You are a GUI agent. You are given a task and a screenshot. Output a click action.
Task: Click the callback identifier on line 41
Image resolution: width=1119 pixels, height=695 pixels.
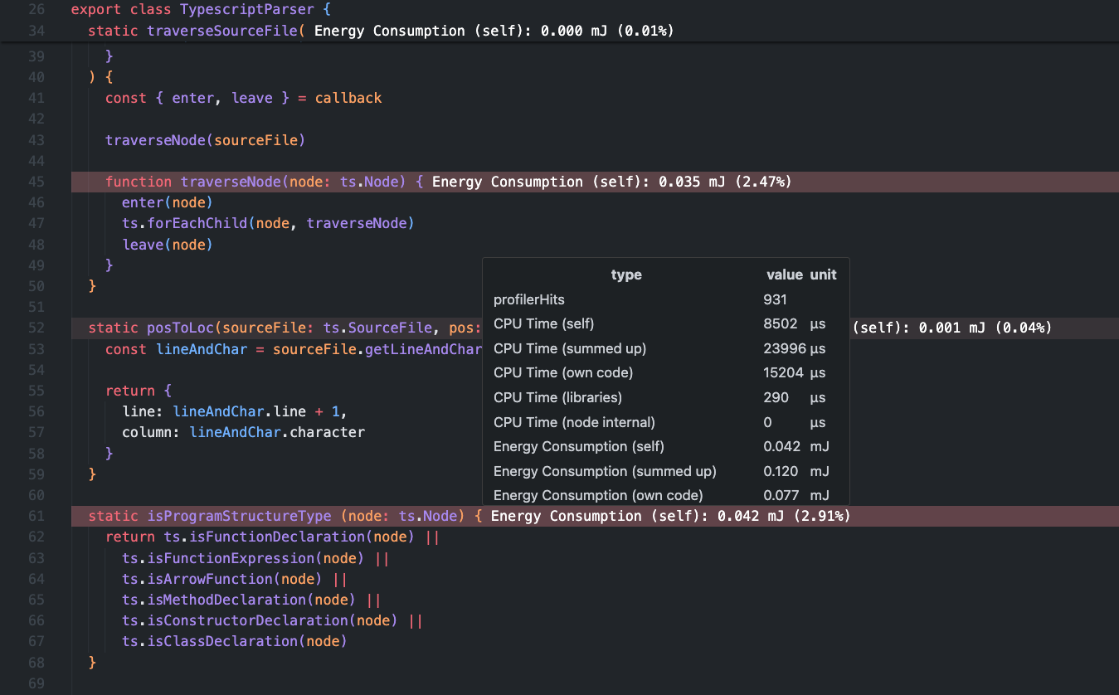tap(348, 98)
